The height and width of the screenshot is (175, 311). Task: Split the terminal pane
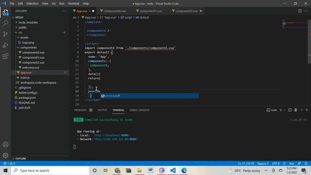290,110
